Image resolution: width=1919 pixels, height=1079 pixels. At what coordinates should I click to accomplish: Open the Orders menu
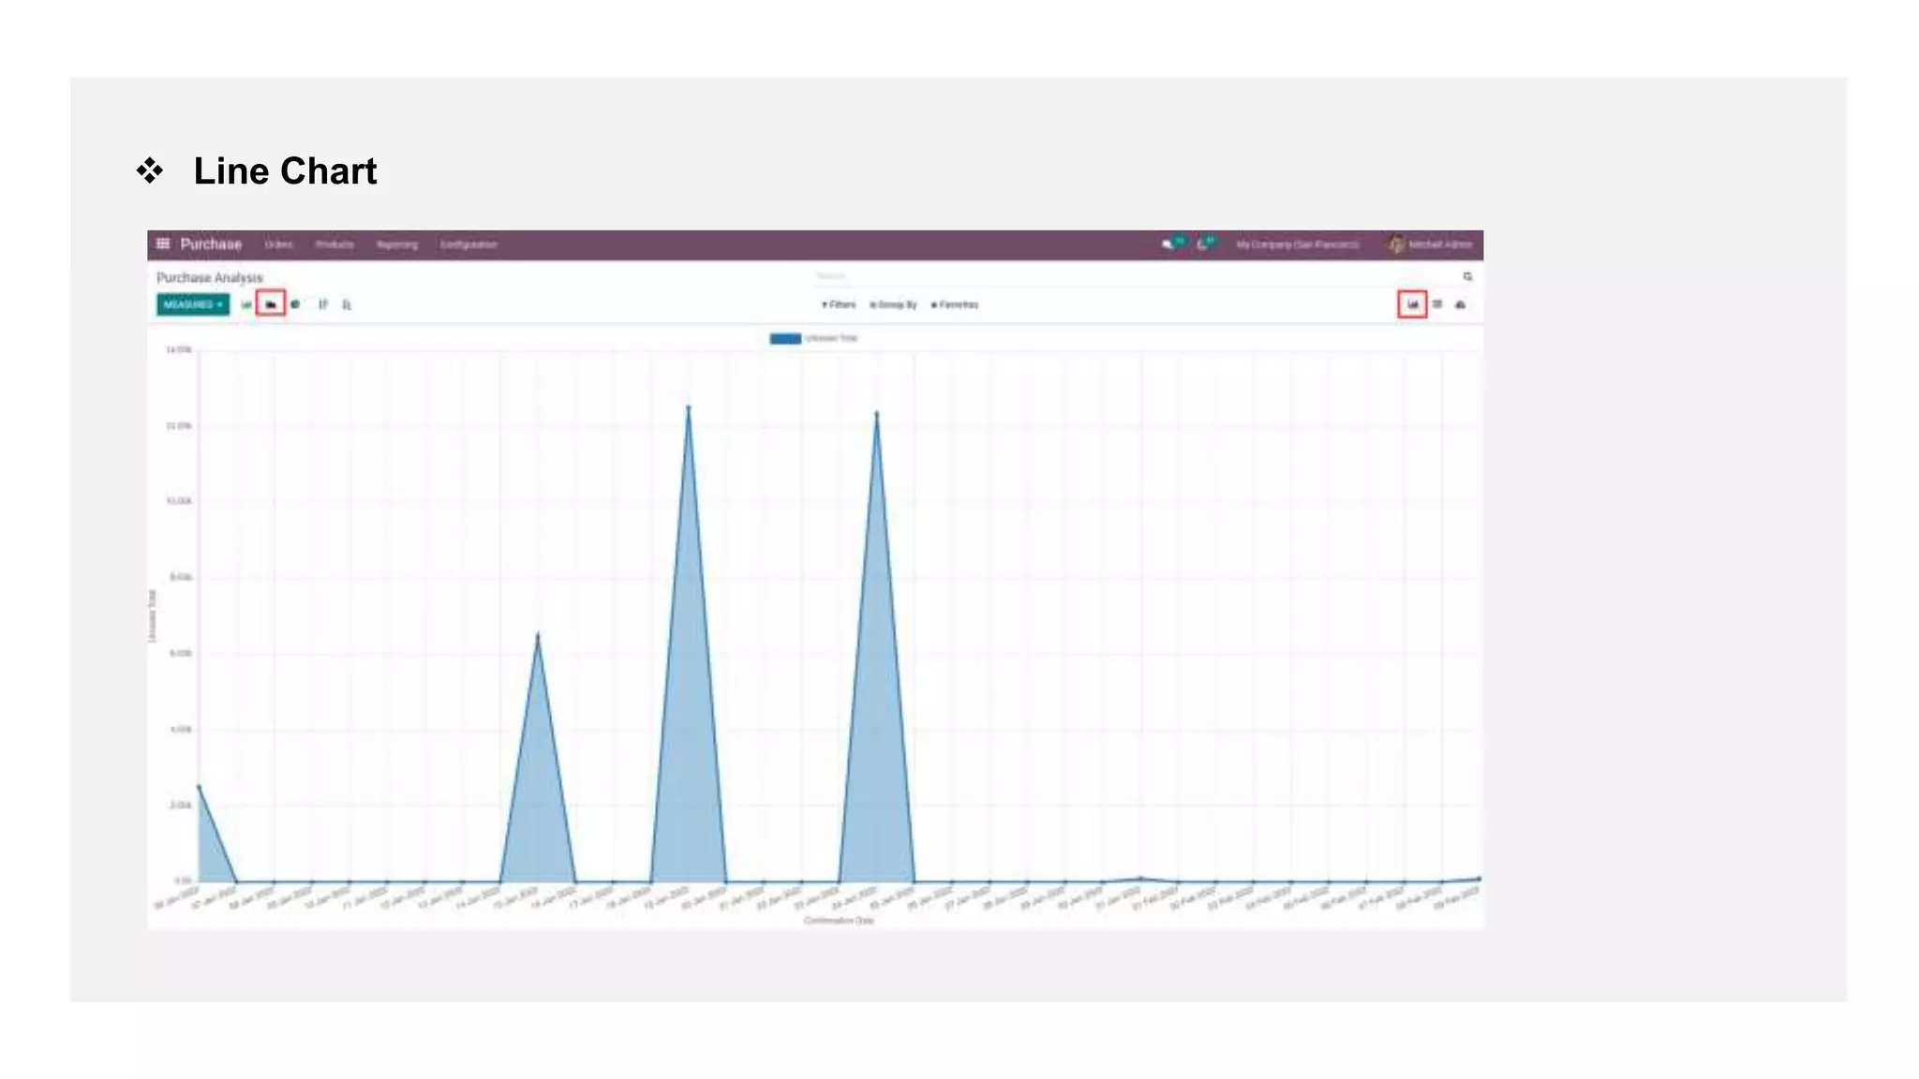[x=278, y=244]
